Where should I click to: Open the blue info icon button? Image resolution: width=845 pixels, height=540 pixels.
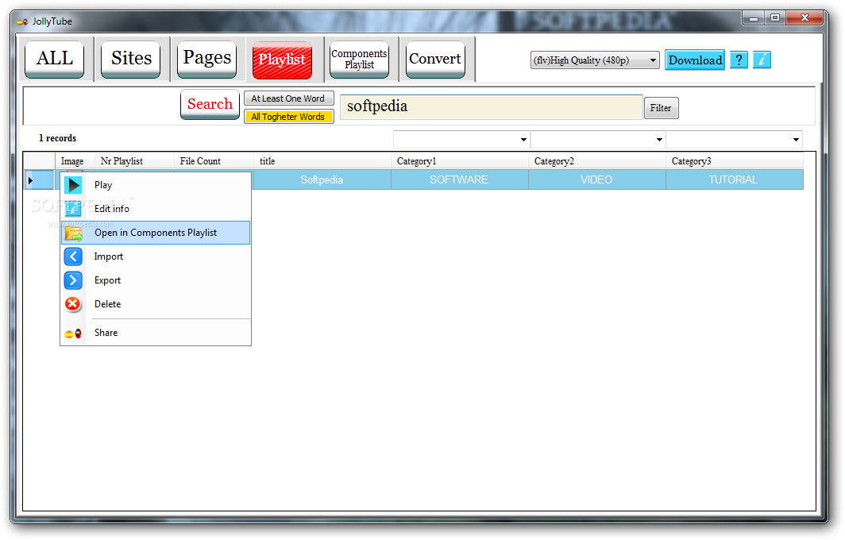point(762,60)
